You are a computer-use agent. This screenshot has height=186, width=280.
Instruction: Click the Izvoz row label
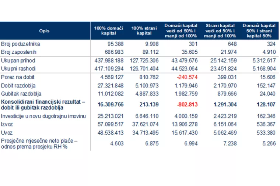click(x=7, y=124)
